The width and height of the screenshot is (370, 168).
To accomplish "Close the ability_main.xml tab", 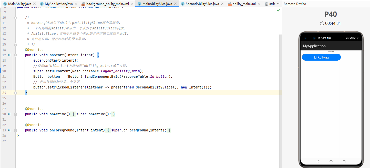I will (x=259, y=4).
